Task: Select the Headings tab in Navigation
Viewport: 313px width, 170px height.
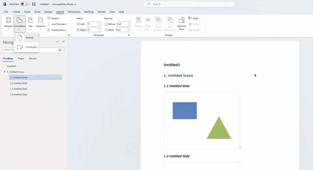Action: point(8,58)
